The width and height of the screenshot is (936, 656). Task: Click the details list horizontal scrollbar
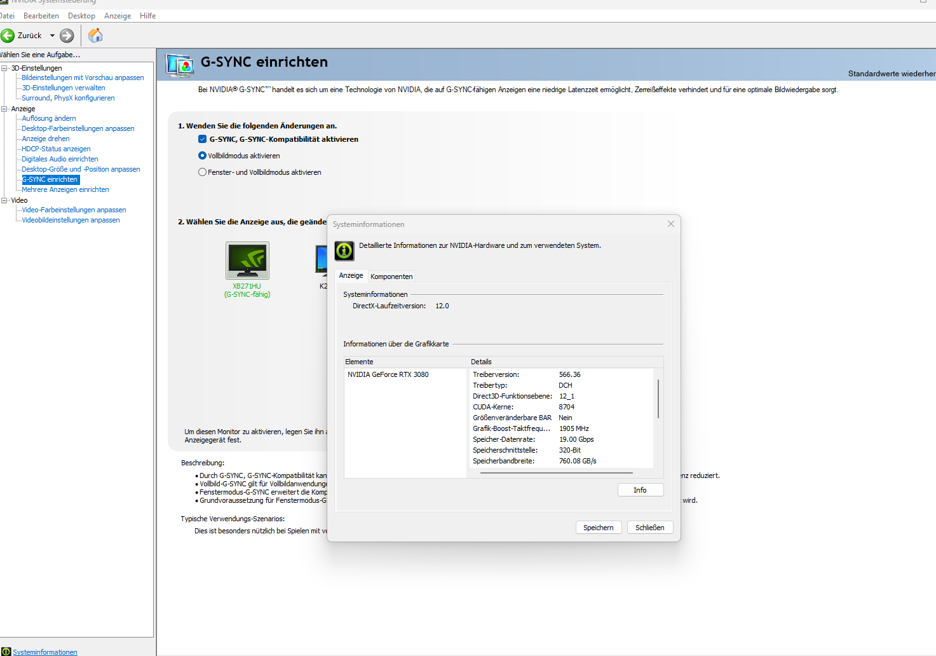pyautogui.click(x=557, y=473)
